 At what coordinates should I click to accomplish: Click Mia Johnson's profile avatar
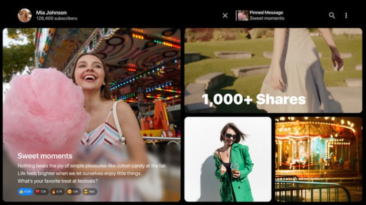24,15
